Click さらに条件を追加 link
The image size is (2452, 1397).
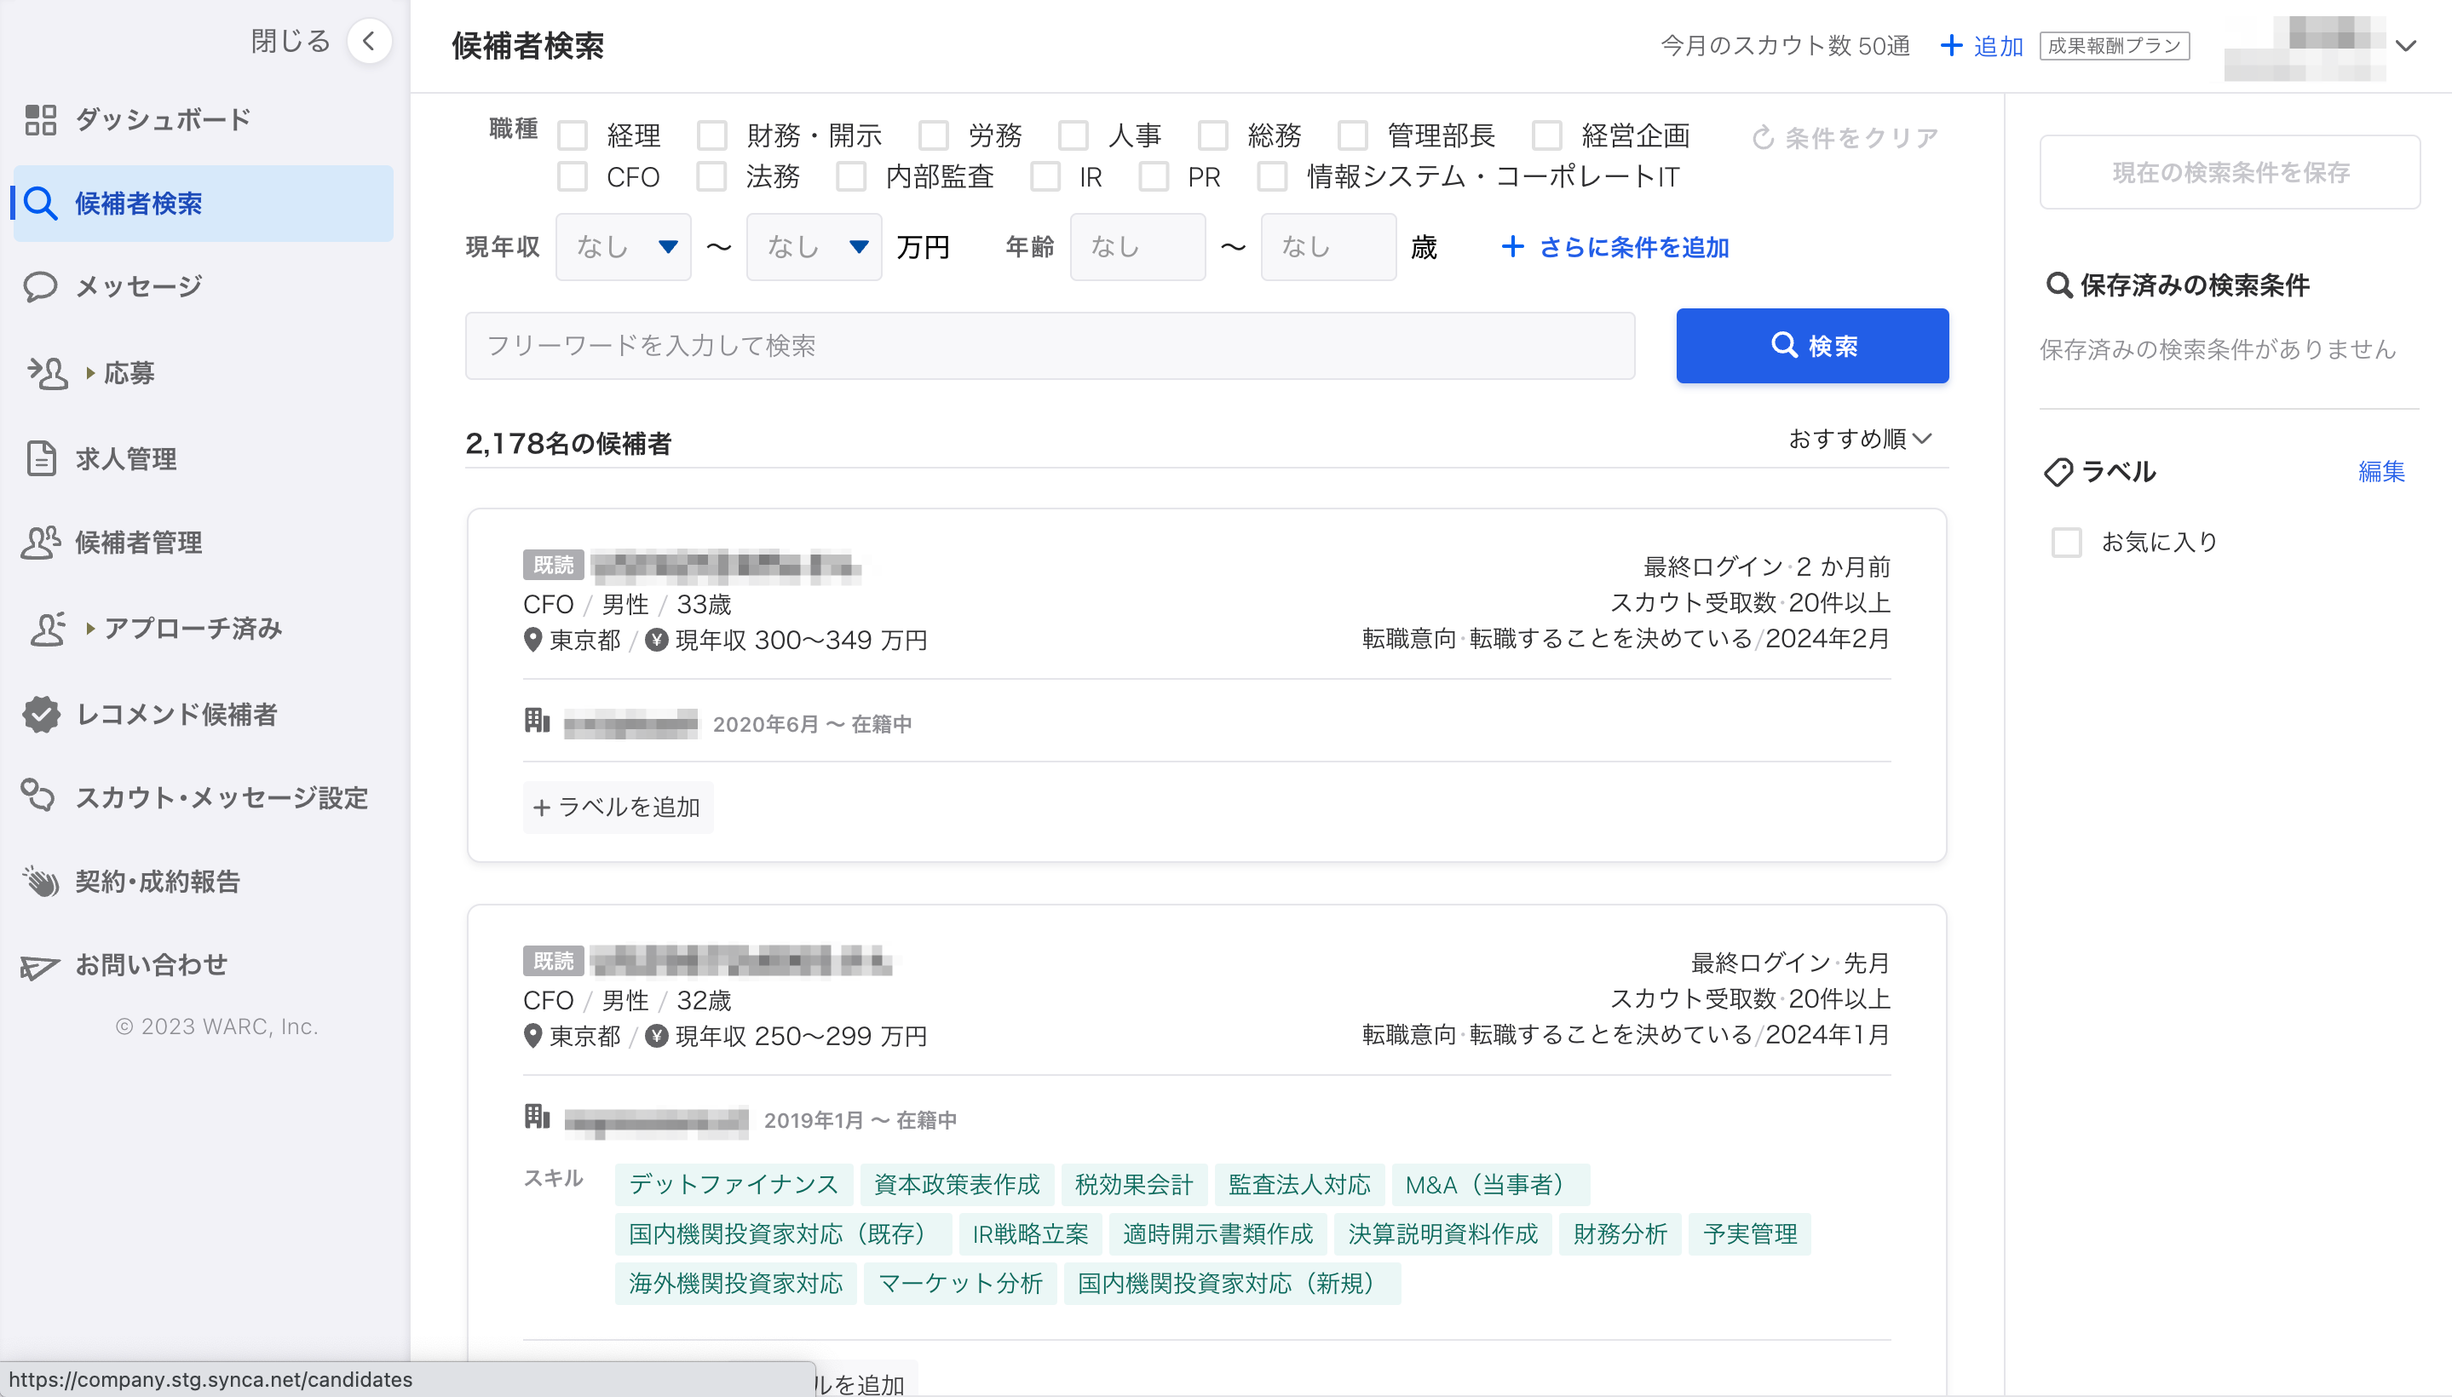pos(1615,246)
